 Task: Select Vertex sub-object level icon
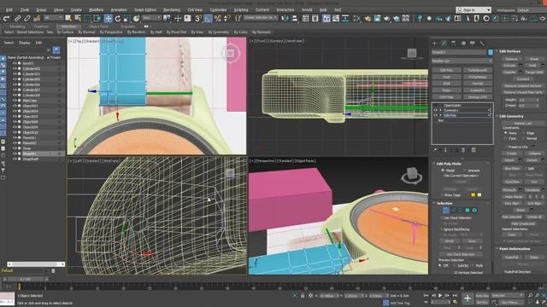(x=446, y=211)
